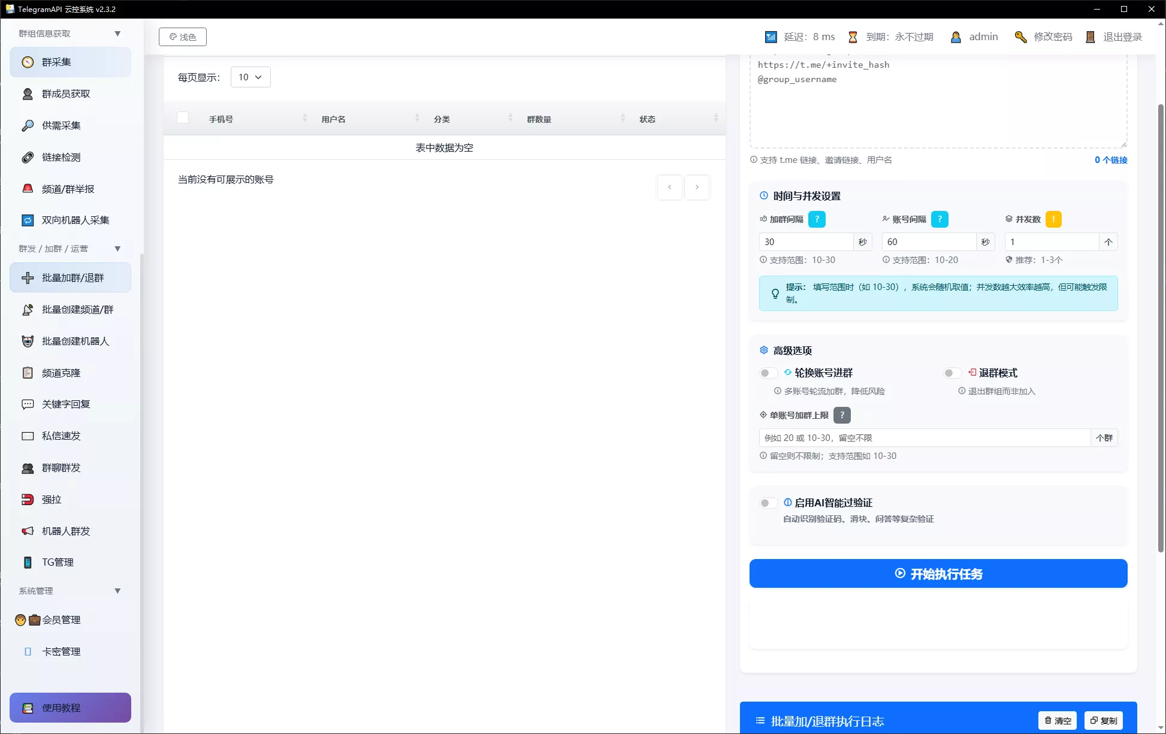The image size is (1166, 734).
Task: Show help for 账号间隔
Action: click(x=940, y=219)
